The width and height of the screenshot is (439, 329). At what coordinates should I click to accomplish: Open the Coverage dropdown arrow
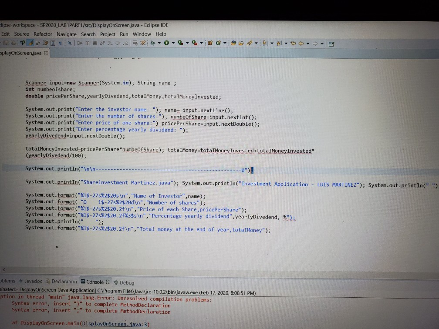(x=187, y=43)
